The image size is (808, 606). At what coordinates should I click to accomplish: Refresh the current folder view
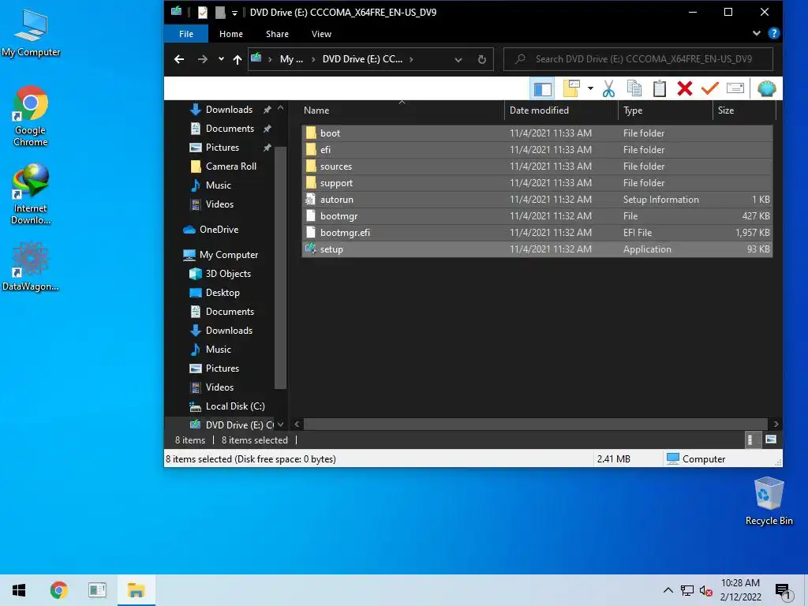coord(482,60)
